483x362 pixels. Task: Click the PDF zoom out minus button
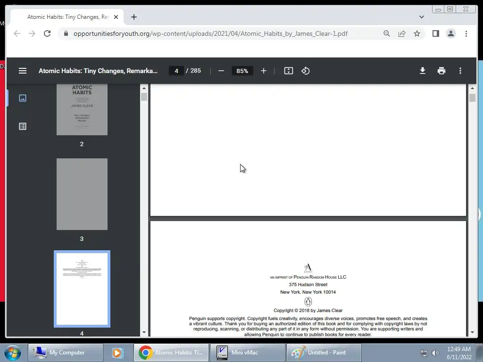221,71
